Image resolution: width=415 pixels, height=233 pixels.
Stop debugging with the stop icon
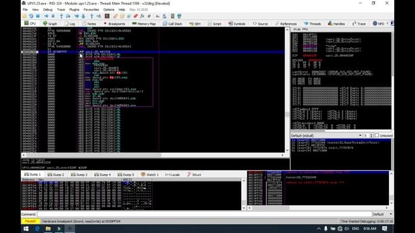point(38,16)
